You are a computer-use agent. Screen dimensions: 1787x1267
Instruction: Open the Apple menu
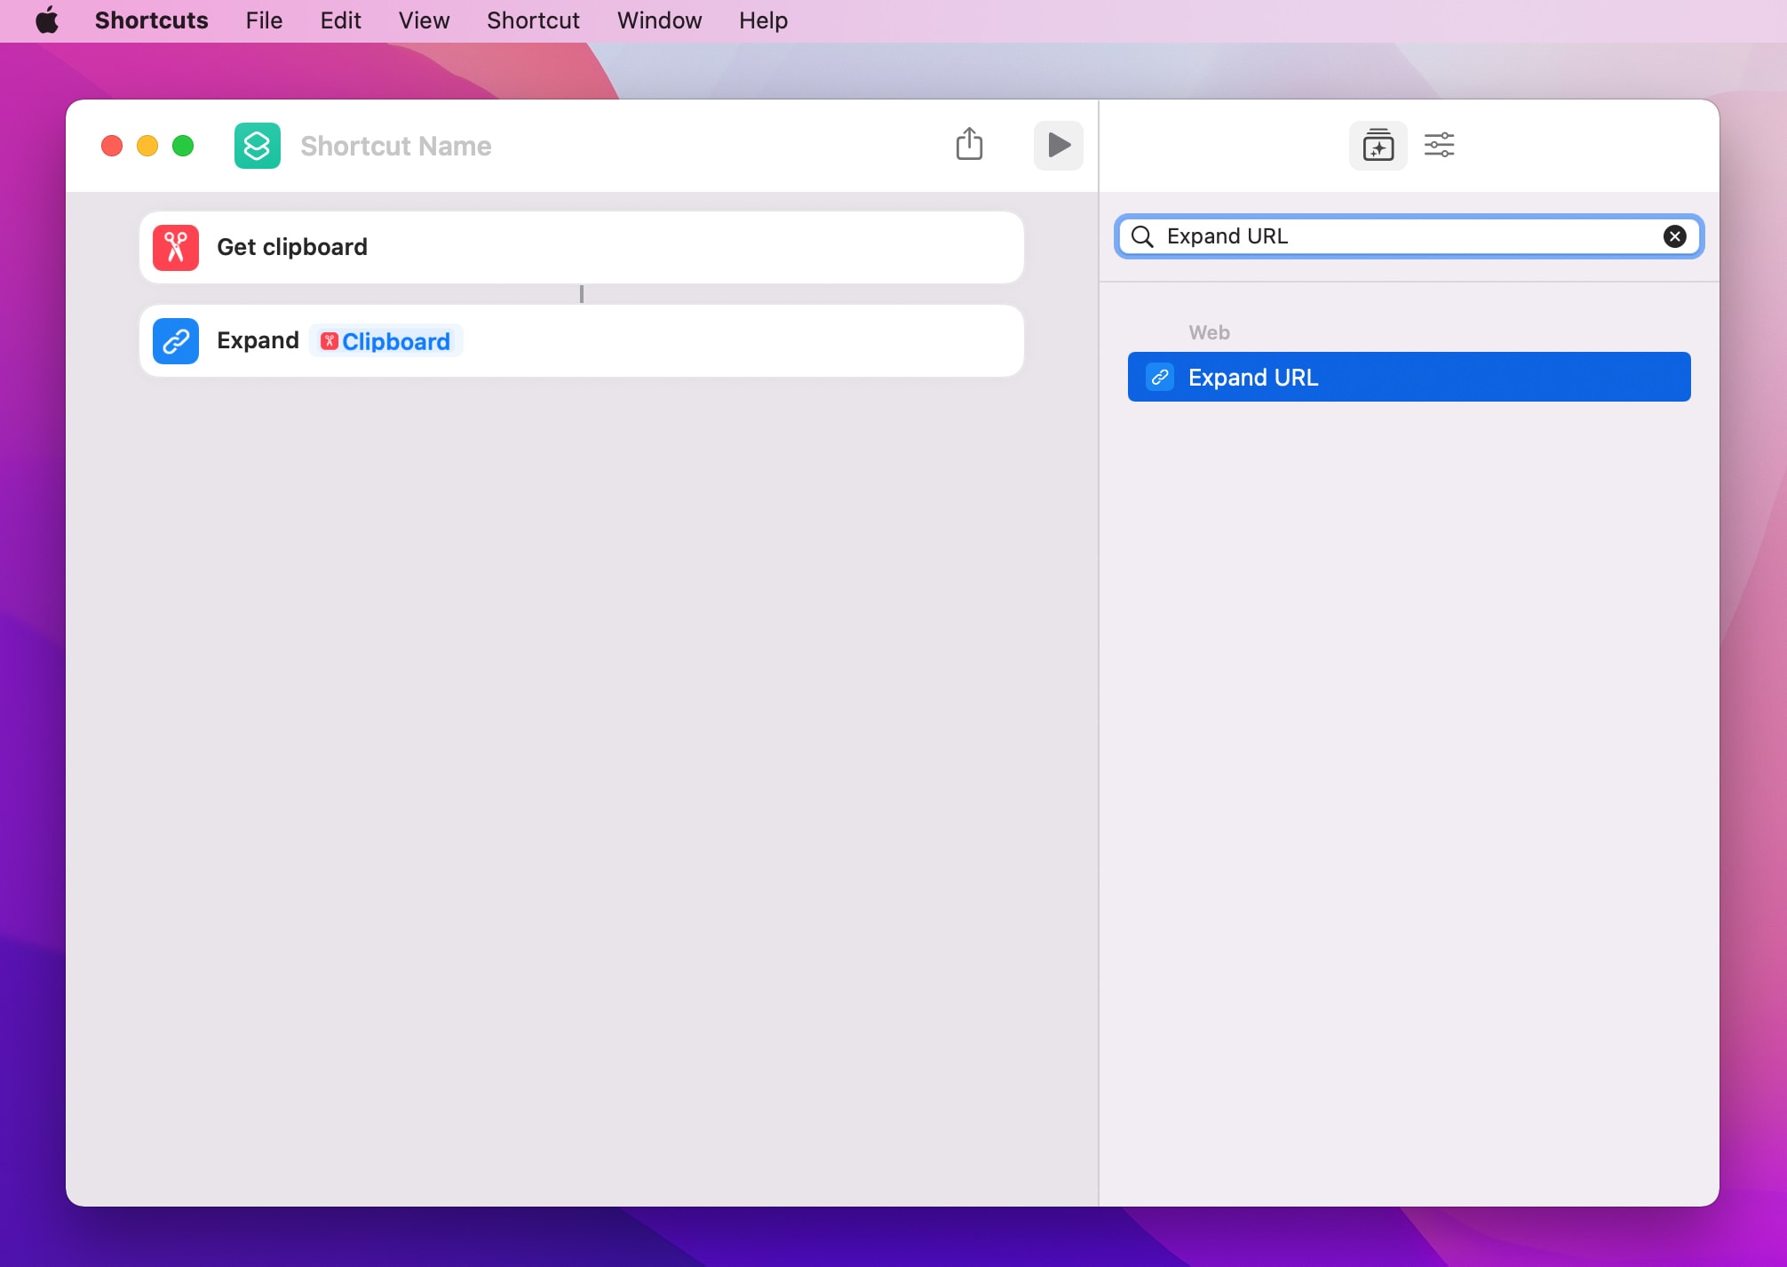point(48,20)
